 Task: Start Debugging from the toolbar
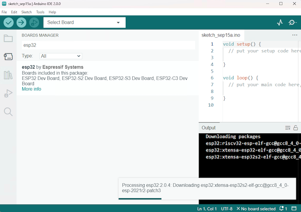click(x=34, y=23)
